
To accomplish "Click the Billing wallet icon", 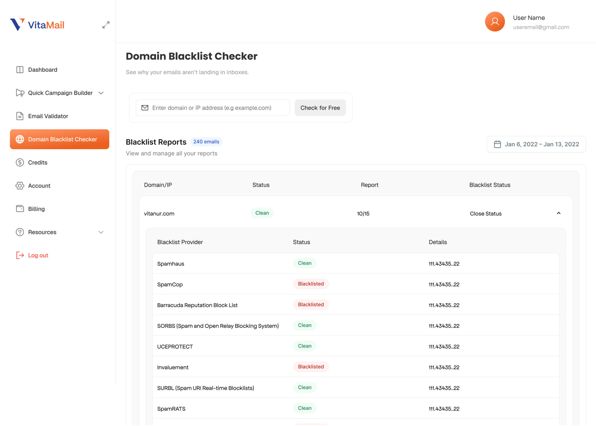I will point(20,209).
